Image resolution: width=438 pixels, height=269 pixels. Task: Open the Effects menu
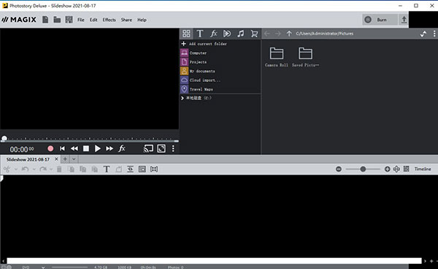(109, 20)
